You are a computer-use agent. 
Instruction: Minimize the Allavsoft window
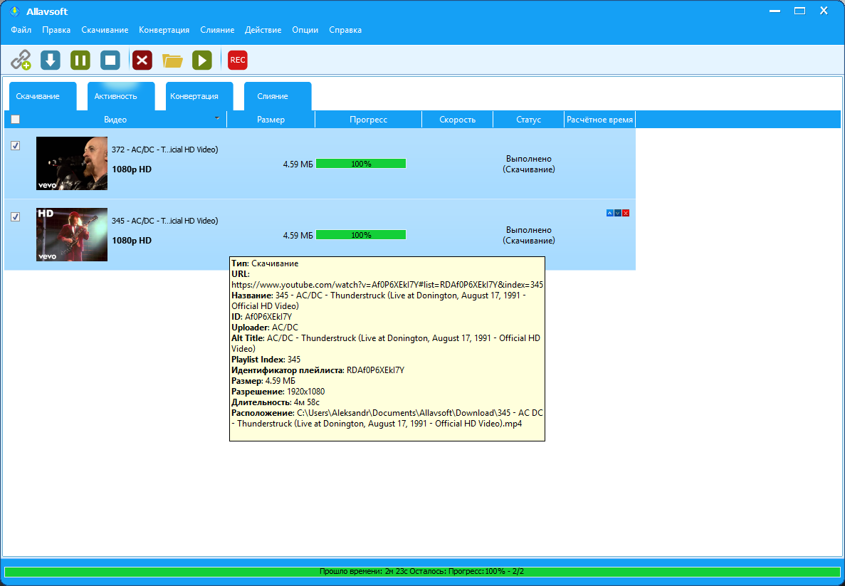pyautogui.click(x=775, y=11)
